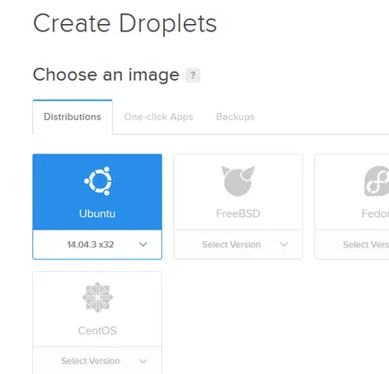Open the 14.04.3 x32 version dropdown
Viewport: 389px width, 374px height.
tap(98, 245)
